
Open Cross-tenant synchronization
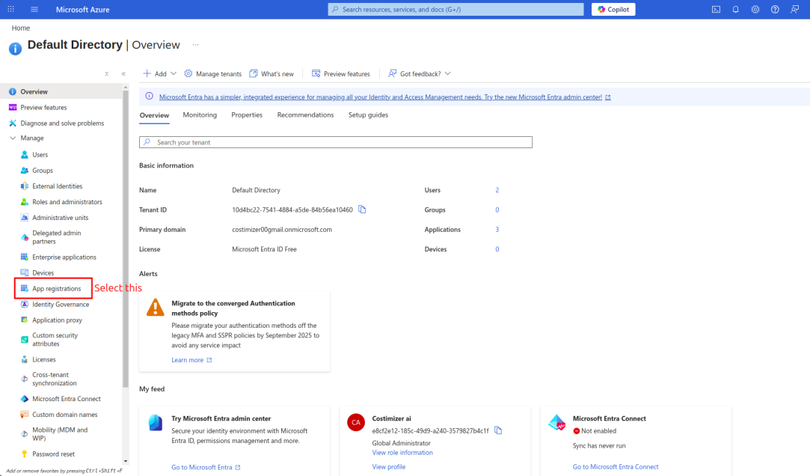pos(55,379)
